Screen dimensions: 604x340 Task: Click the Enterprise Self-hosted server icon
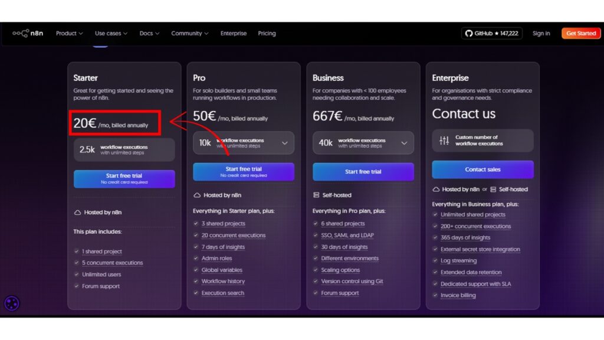494,189
